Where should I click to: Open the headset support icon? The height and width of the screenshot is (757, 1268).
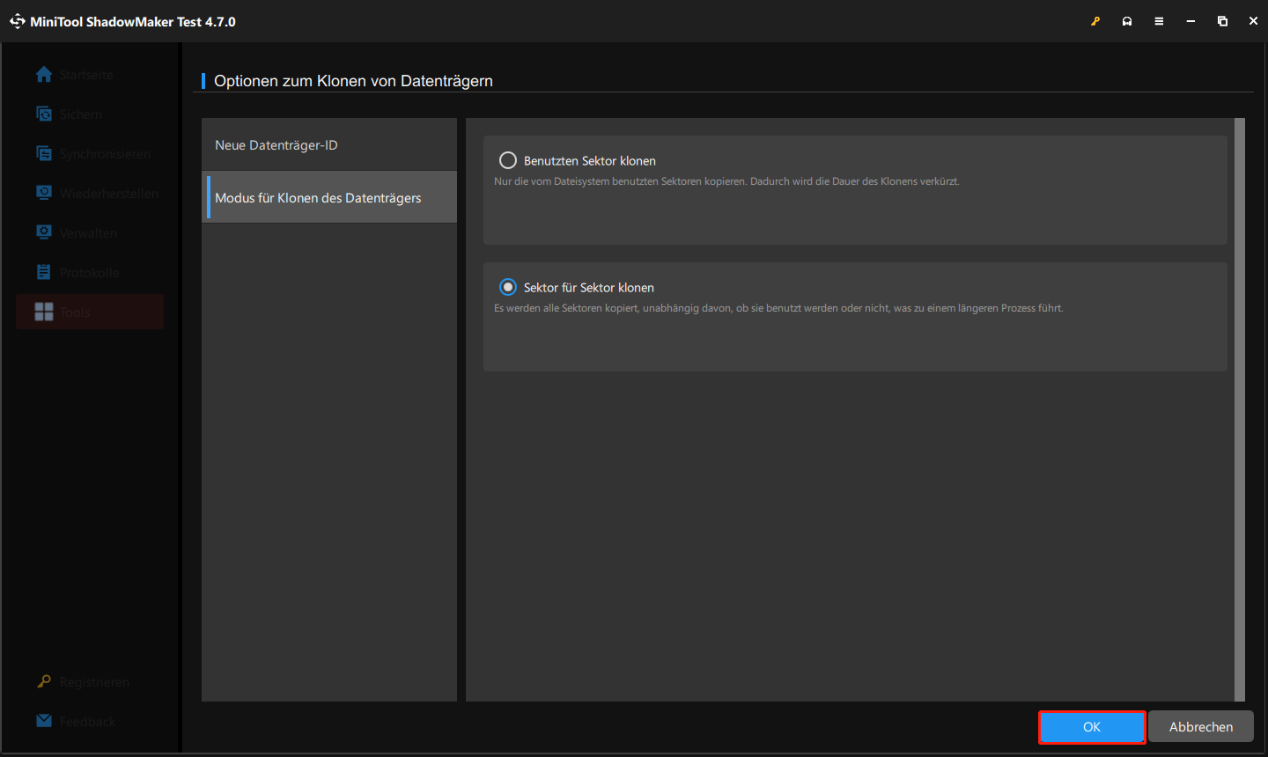[x=1127, y=21]
